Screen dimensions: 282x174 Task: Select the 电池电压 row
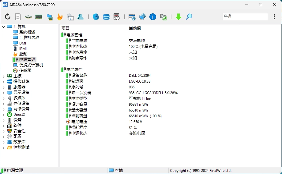(79, 122)
